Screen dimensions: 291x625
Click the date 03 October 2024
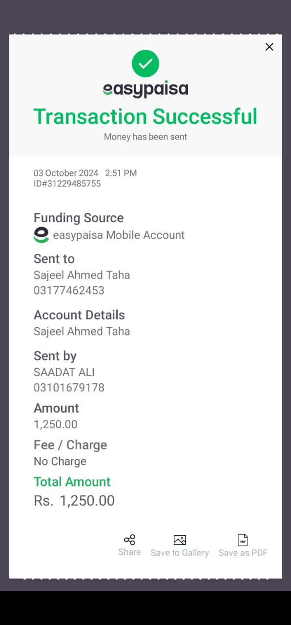(x=66, y=173)
